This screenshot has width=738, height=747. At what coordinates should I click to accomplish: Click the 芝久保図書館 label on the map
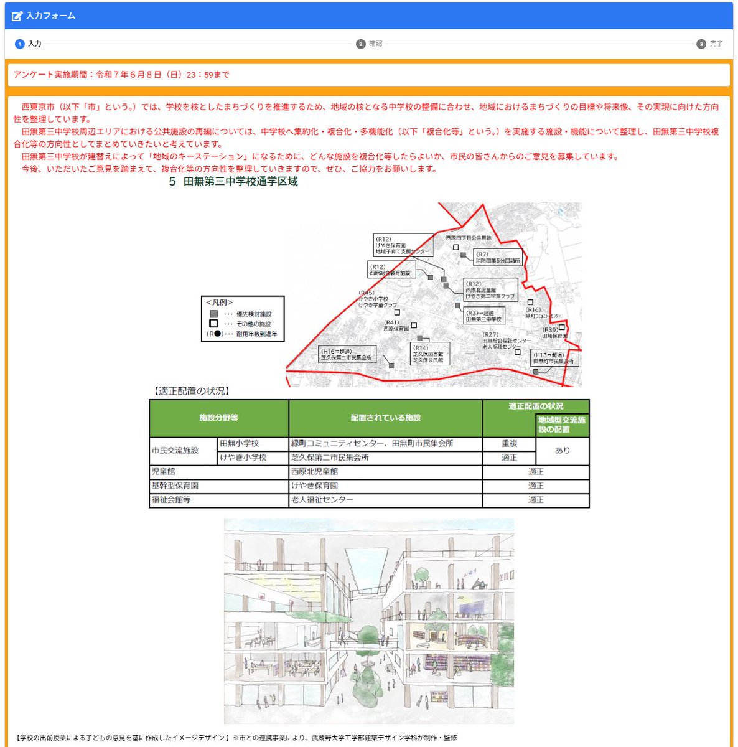tap(428, 354)
